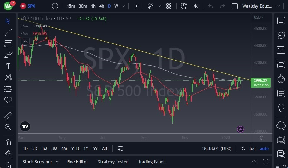
Task: Switch to the 1h timeframe
Action: (x=93, y=6)
